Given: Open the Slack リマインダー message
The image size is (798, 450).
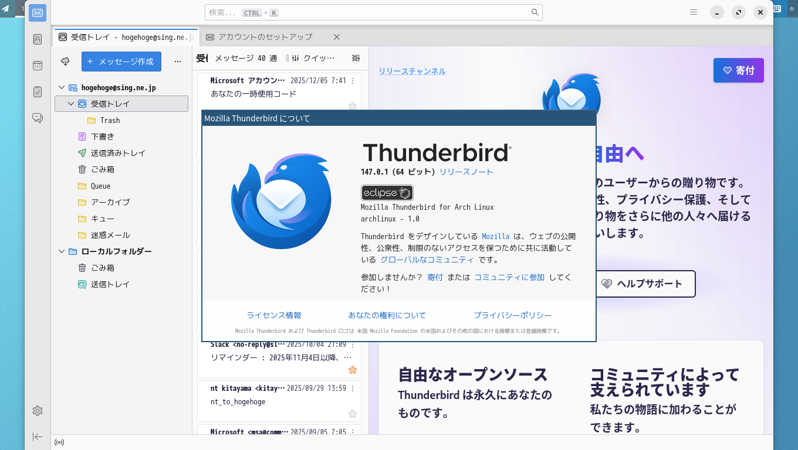Looking at the screenshot, I should click(x=279, y=358).
